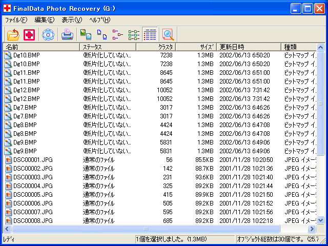Click the red cross recover icon

pyautogui.click(x=29, y=34)
